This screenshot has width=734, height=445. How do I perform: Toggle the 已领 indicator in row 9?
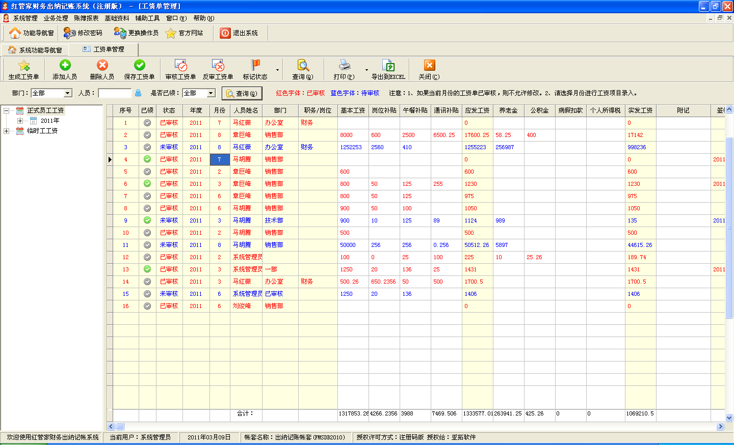click(x=147, y=220)
